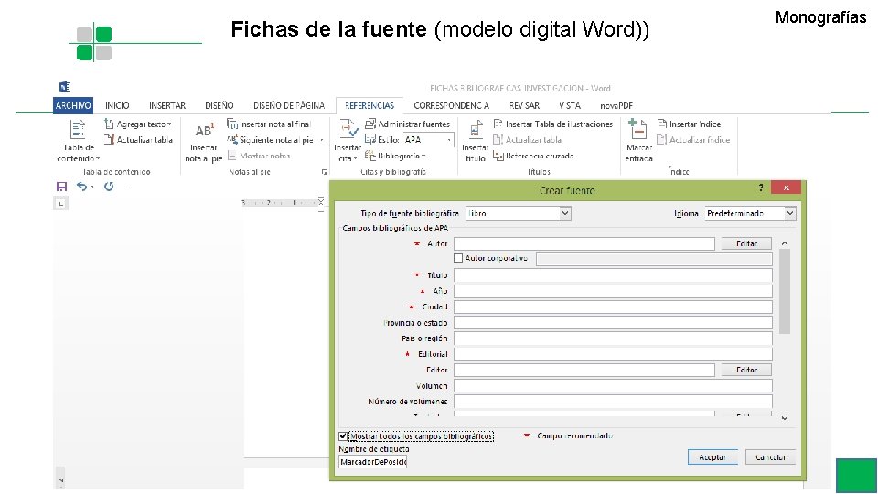Open the Estilo APA dropdown
This screenshot has height=494, width=878.
(449, 139)
